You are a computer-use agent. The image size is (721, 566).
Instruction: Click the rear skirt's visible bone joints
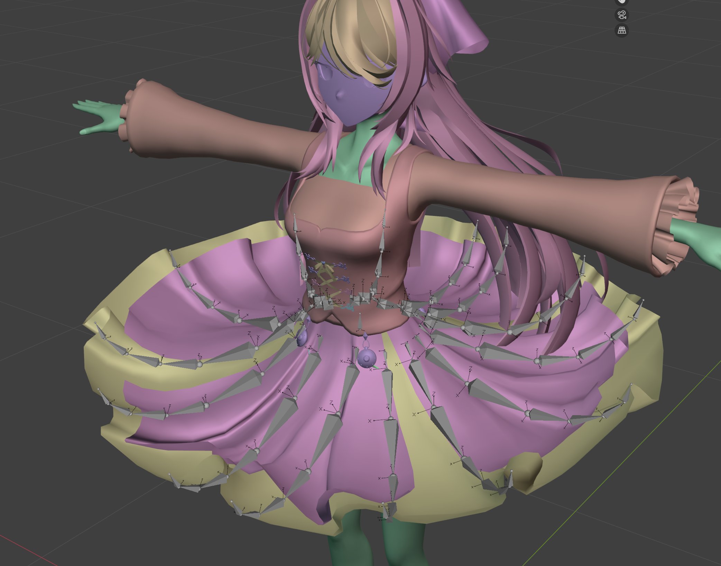[465, 265]
